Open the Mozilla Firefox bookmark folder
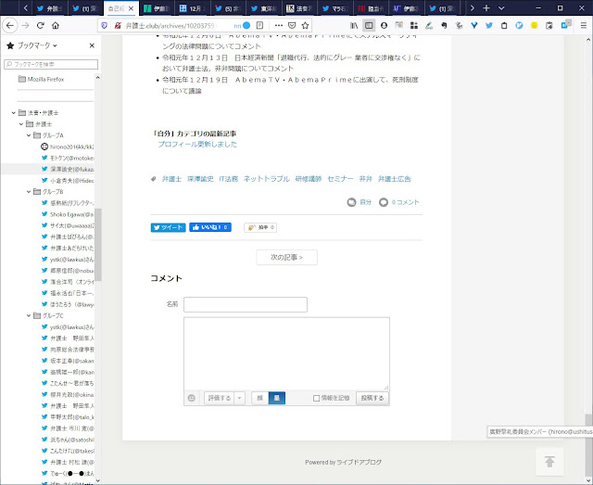 [42, 79]
